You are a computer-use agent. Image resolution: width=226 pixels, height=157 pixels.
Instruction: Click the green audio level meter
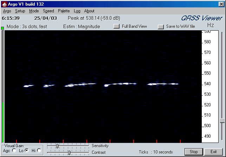pyautogui.click(x=3, y=123)
